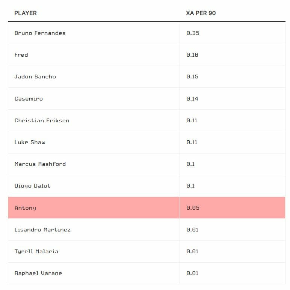Screen dimensions: 290x290
Task: Click the Raphael Varane player cell
Action: click(38, 273)
